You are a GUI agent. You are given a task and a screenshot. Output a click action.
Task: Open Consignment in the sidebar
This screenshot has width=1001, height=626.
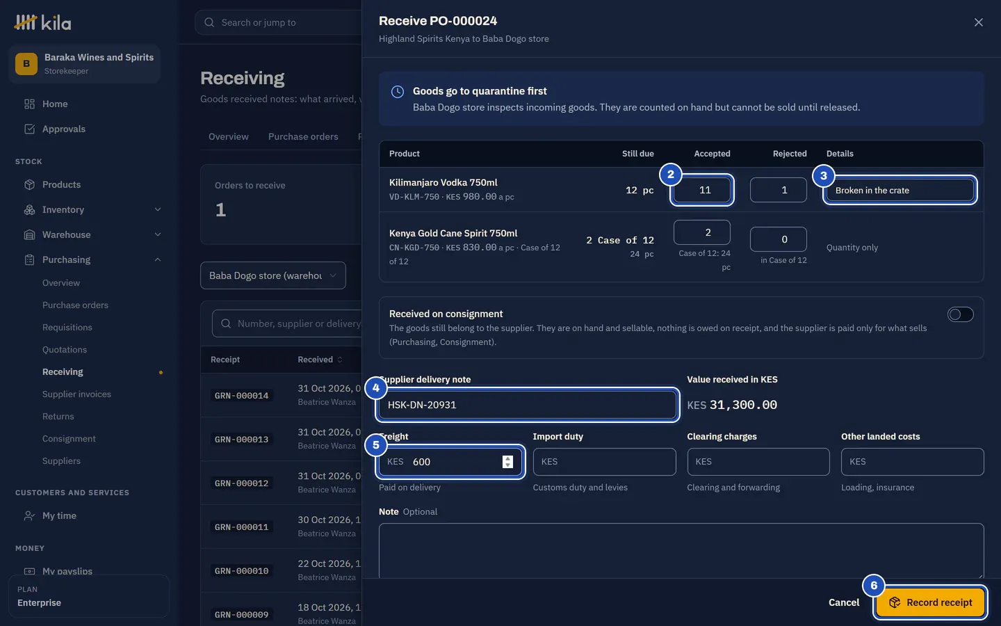[69, 438]
